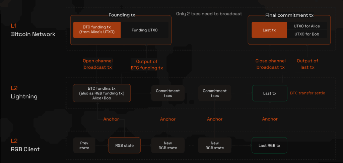The image size is (343, 163).
Task: Select the UTXO for Bob box
Action: click(x=307, y=34)
